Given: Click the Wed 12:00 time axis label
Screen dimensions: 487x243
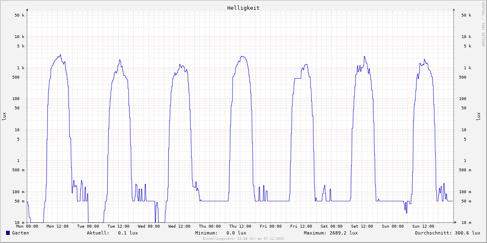Looking at the screenshot, I should [179, 226].
